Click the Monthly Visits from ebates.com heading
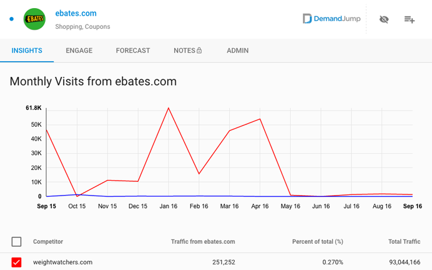The image size is (432, 270). click(93, 82)
